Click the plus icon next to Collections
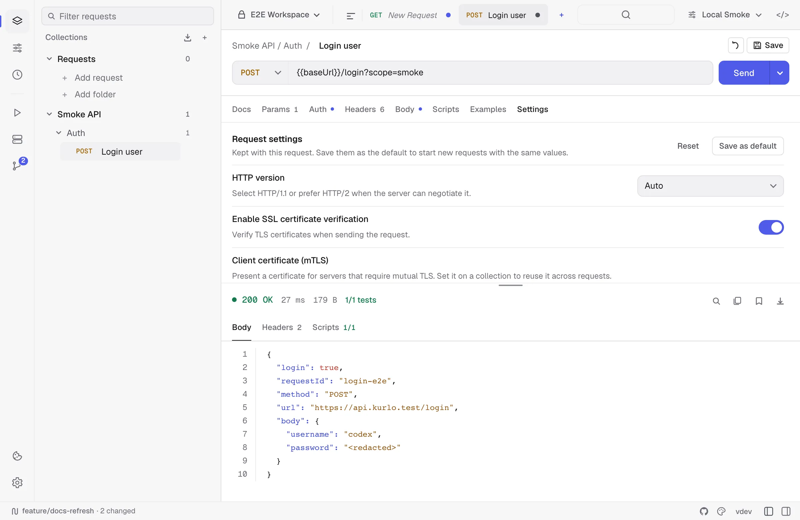This screenshot has width=800, height=520. coord(204,38)
